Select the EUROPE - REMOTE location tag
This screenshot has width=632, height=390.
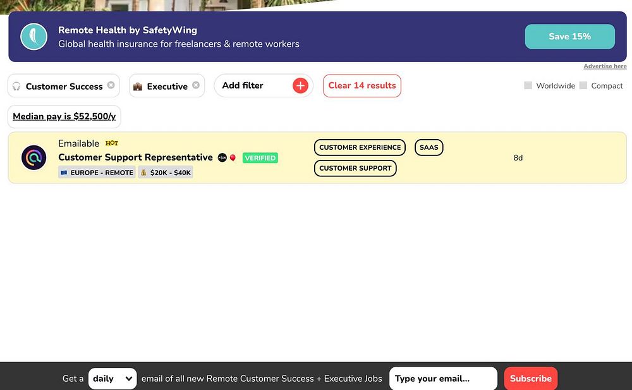coord(97,172)
